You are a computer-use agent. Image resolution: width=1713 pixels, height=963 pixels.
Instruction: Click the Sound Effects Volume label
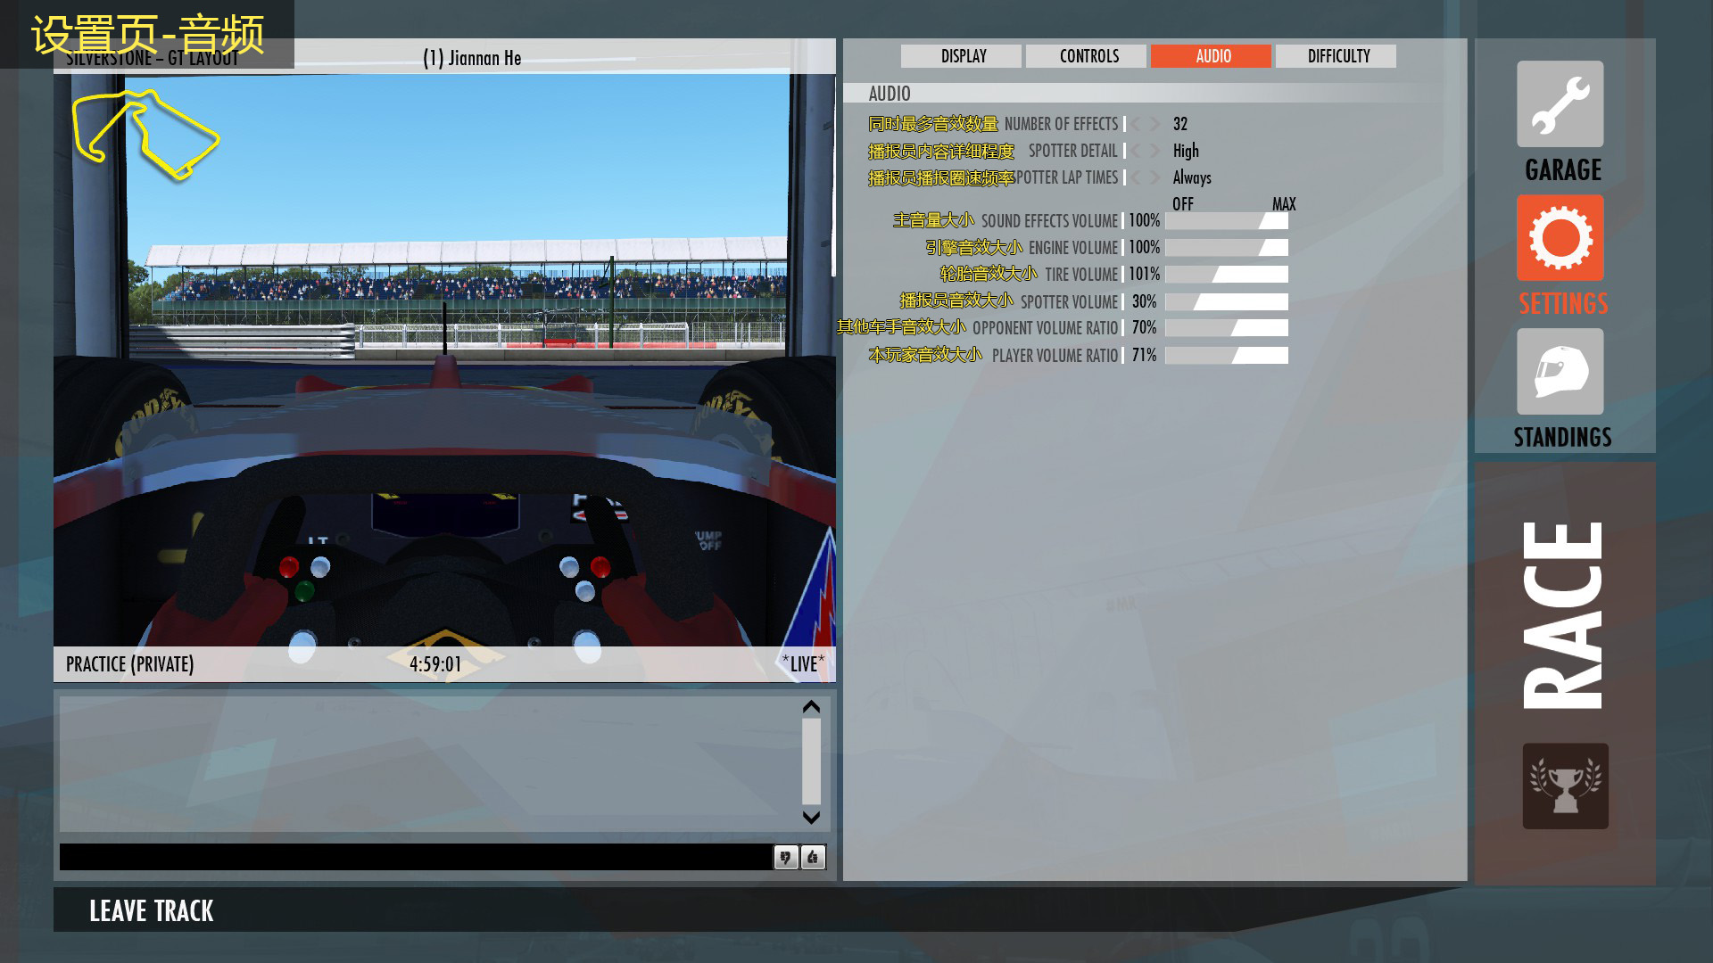[x=1049, y=221]
